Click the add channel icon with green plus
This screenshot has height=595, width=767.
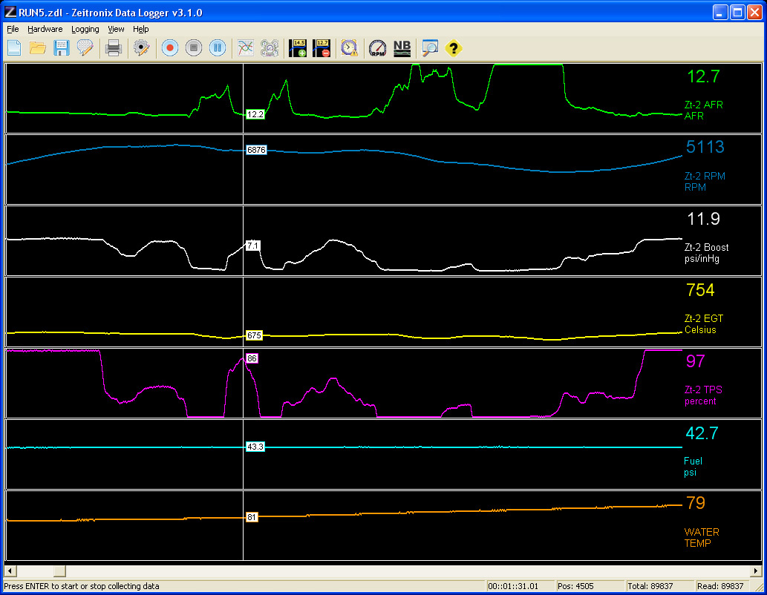(x=298, y=48)
